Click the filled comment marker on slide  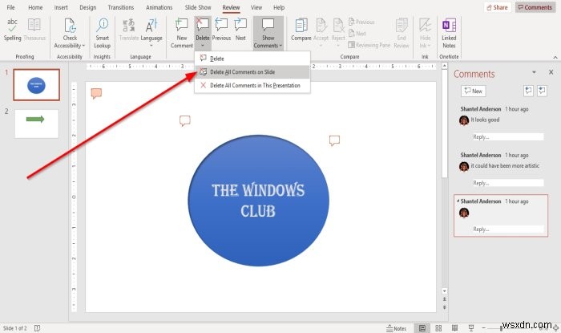pos(96,93)
